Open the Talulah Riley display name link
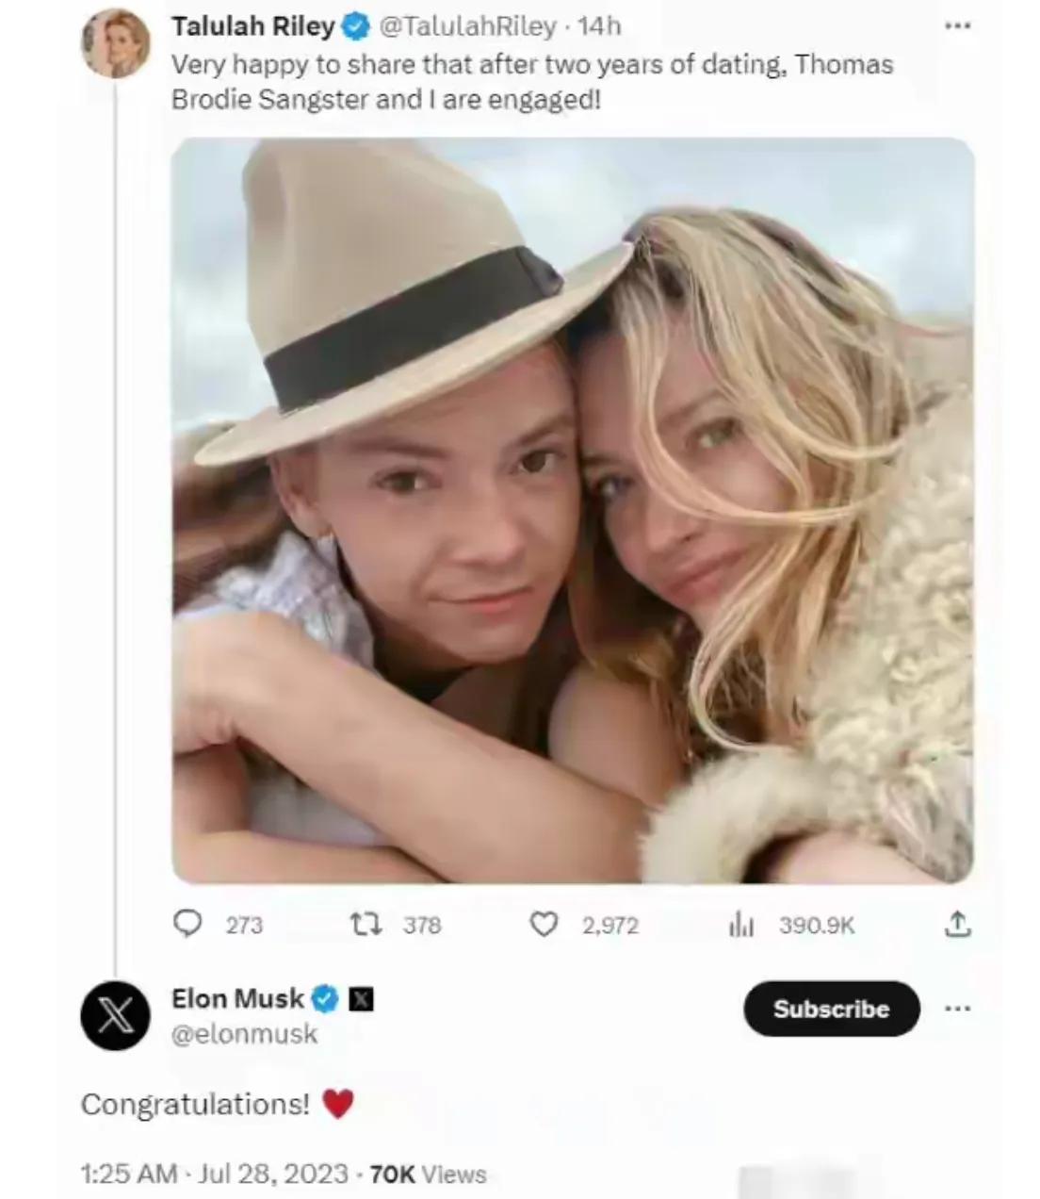 [252, 26]
